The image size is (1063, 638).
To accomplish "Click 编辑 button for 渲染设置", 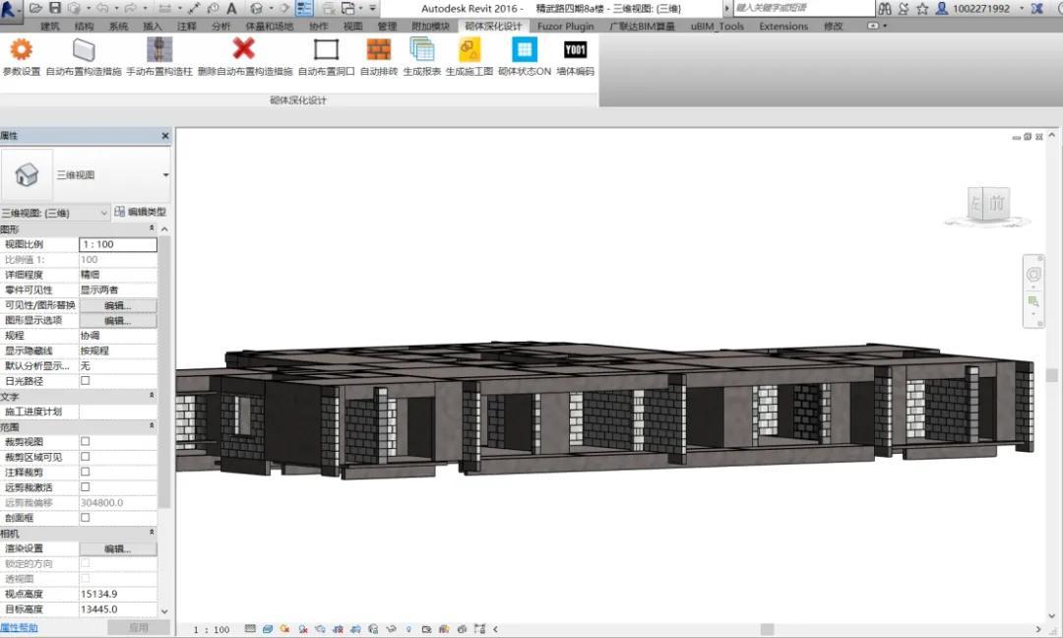I will 118,548.
